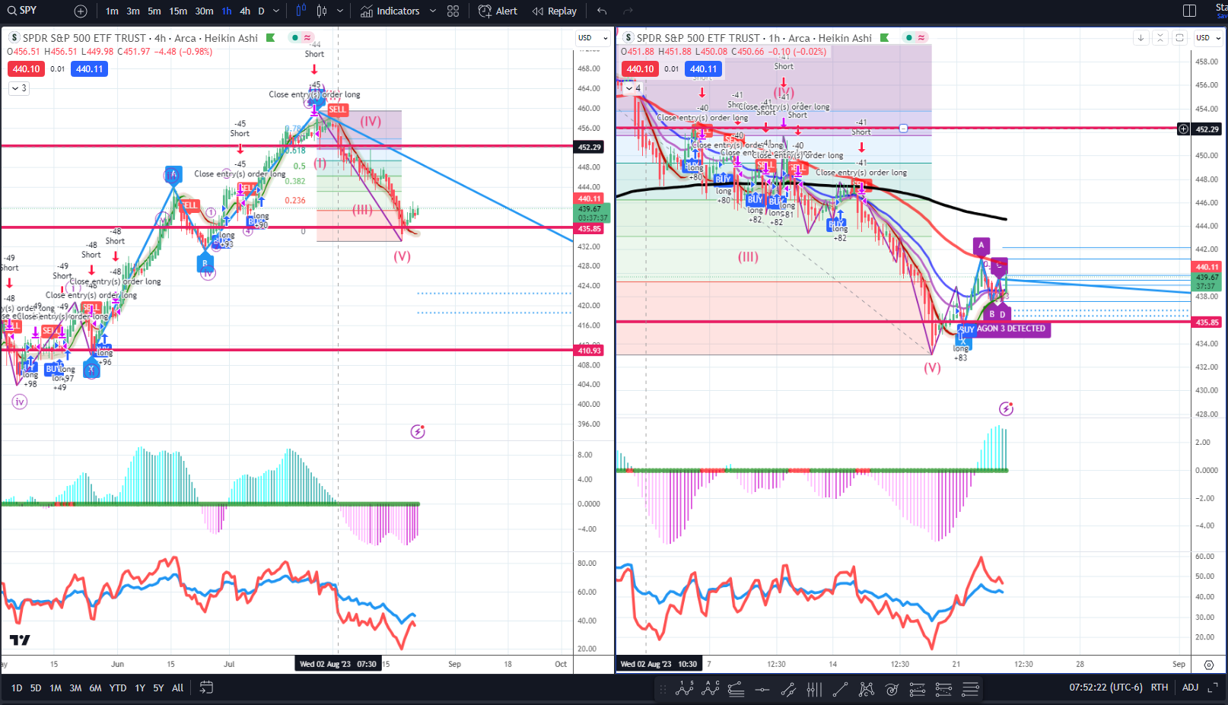Image resolution: width=1228 pixels, height=705 pixels.
Task: Toggle the maximize chart icon at bottom right
Action: tap(1213, 688)
